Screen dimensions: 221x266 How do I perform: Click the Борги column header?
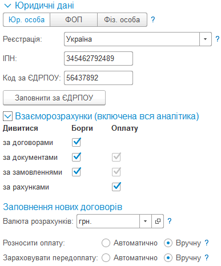click(82, 128)
